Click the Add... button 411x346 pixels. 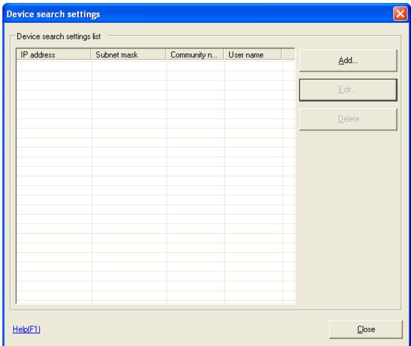(x=348, y=61)
